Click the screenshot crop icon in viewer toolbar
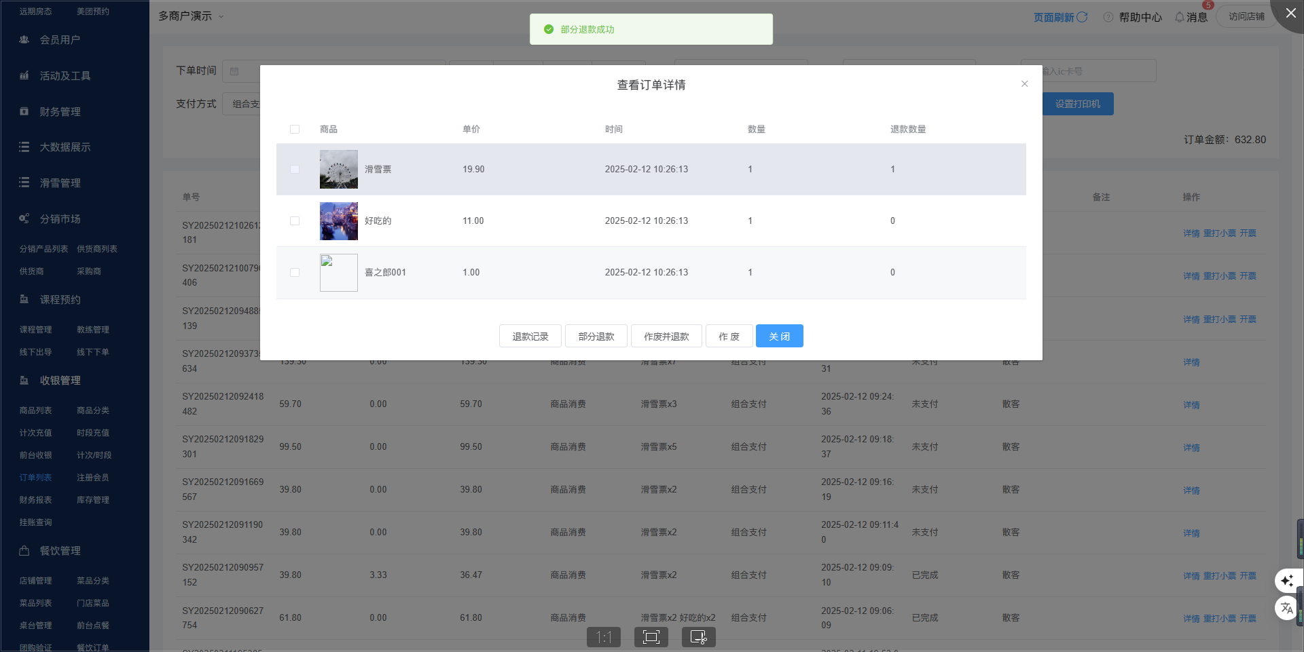Image resolution: width=1304 pixels, height=652 pixels. (x=698, y=637)
